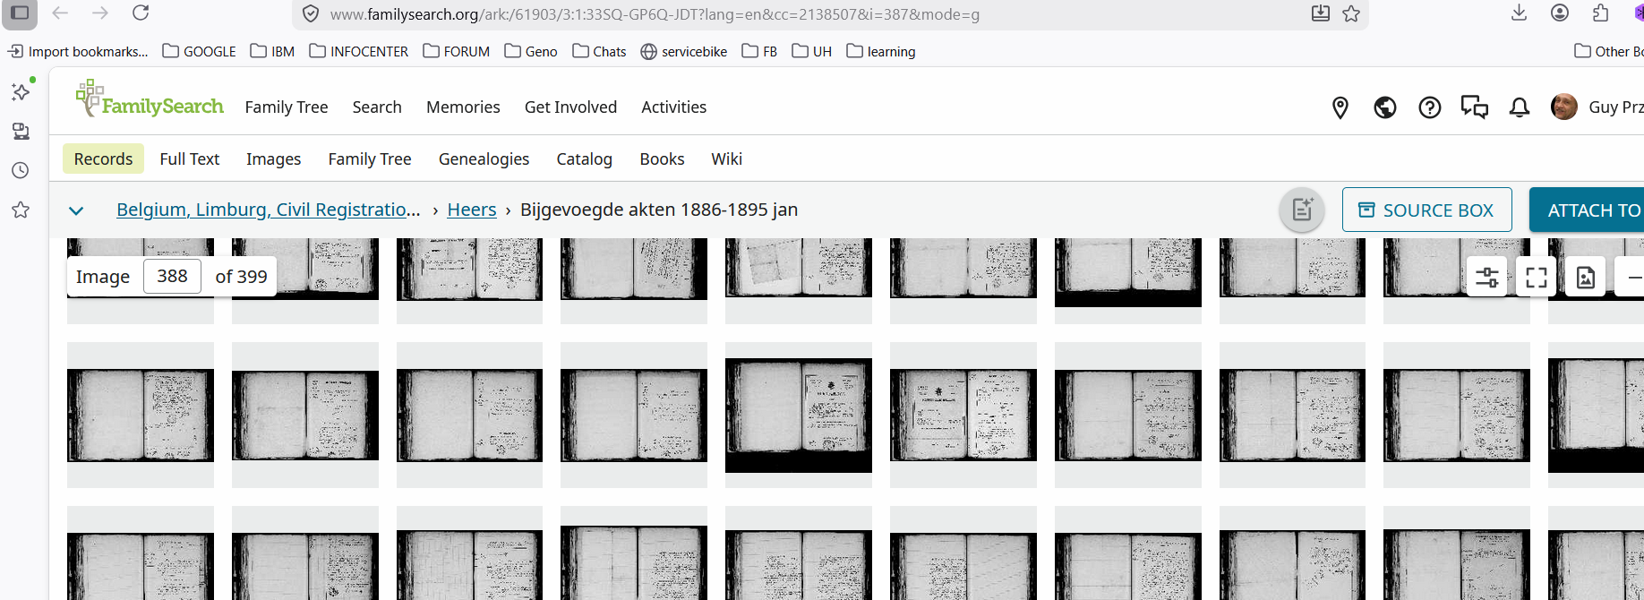Image resolution: width=1644 pixels, height=600 pixels.
Task: Open the Geno bookmarks folder
Action: coord(530,51)
